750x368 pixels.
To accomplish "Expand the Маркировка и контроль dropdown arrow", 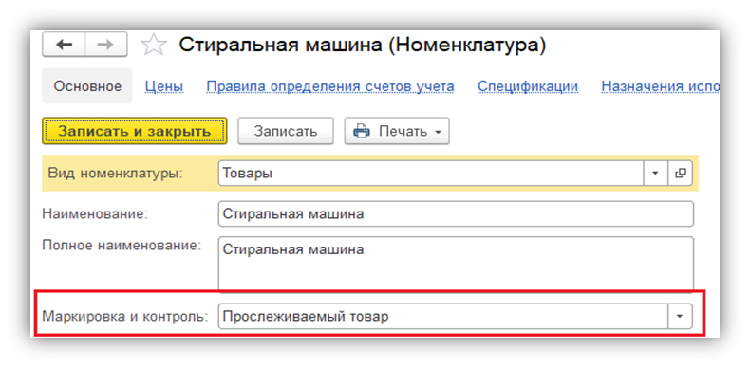I will (680, 317).
